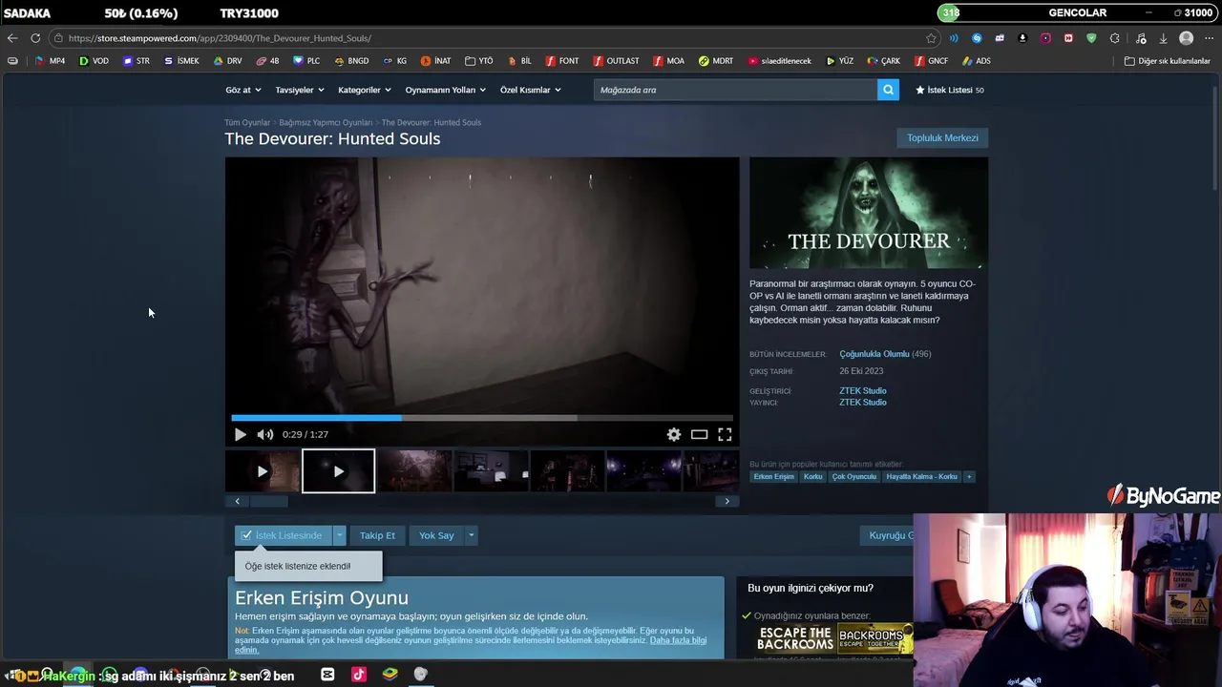Open the DRV bookmark
Screen dimensions: 1222x687
click(x=227, y=61)
